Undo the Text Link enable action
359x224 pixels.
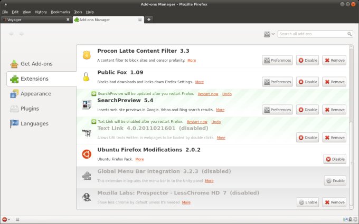coord(216,122)
